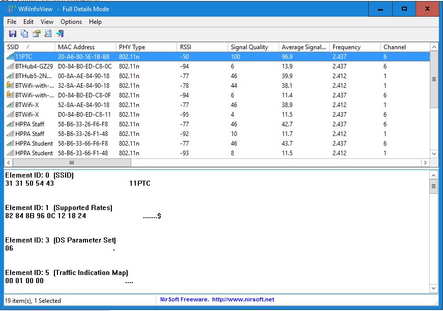Open the File menu
This screenshot has width=443, height=311.
click(x=12, y=22)
